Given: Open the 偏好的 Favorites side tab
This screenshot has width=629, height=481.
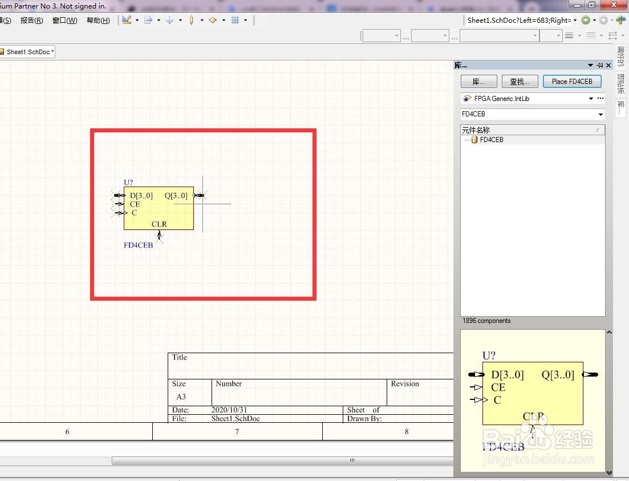Looking at the screenshot, I should click(621, 56).
